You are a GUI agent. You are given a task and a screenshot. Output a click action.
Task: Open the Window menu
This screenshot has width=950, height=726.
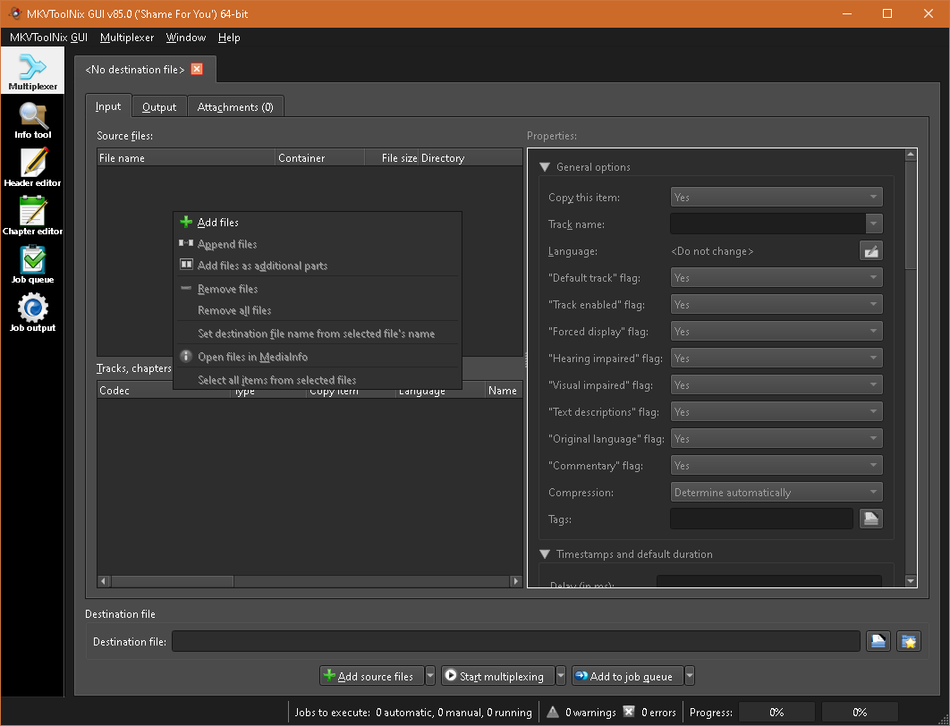(186, 38)
